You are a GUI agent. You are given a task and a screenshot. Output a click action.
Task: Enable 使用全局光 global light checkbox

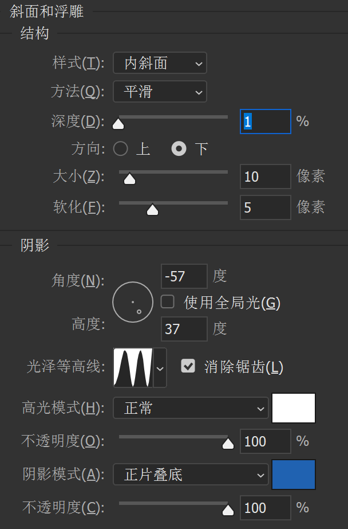(168, 302)
